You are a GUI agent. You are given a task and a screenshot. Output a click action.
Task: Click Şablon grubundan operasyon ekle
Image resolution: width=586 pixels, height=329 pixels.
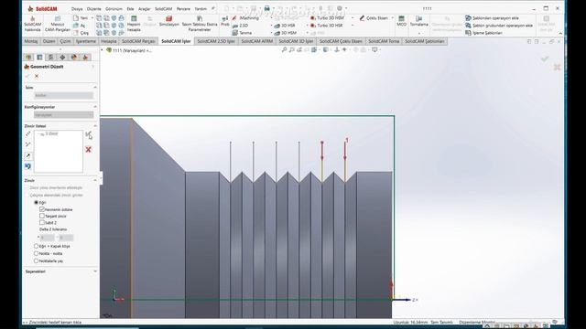coord(499,26)
